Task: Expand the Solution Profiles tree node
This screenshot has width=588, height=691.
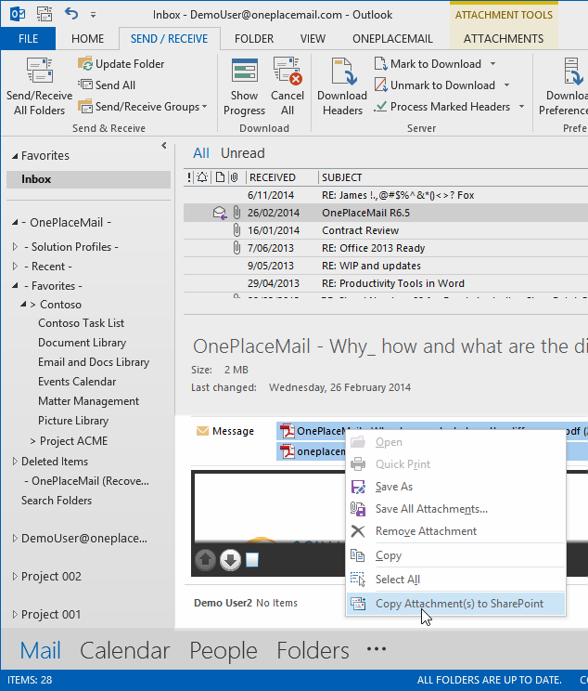Action: click(x=15, y=247)
